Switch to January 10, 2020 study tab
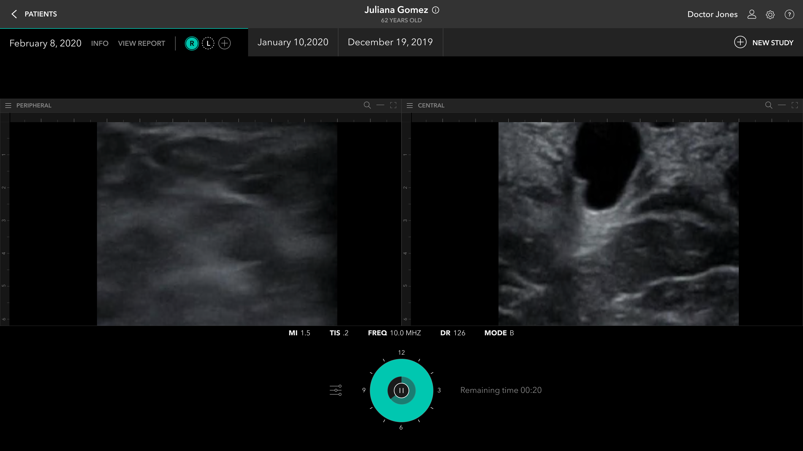 pyautogui.click(x=293, y=42)
